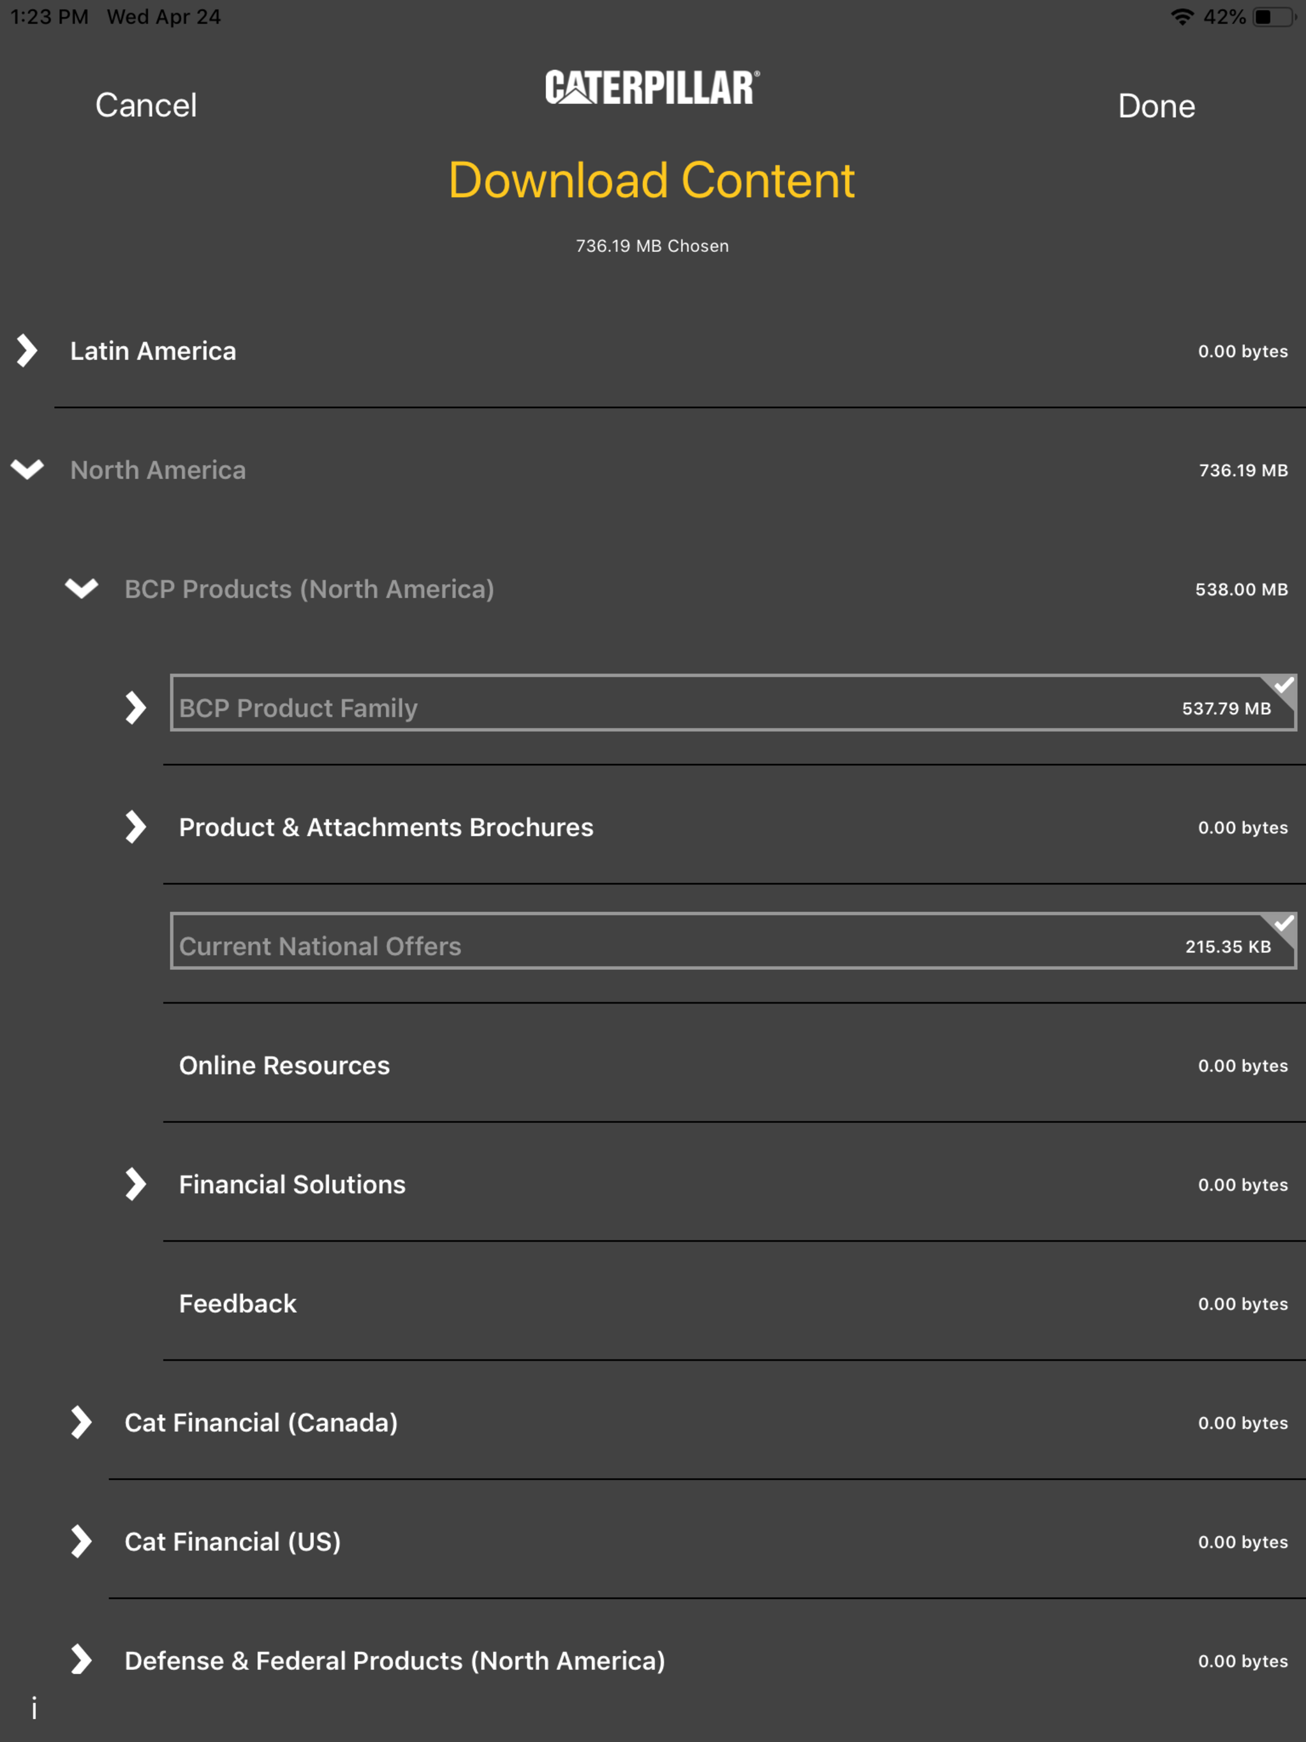The width and height of the screenshot is (1306, 1742).
Task: Tap the Download Content heading
Action: 652,180
